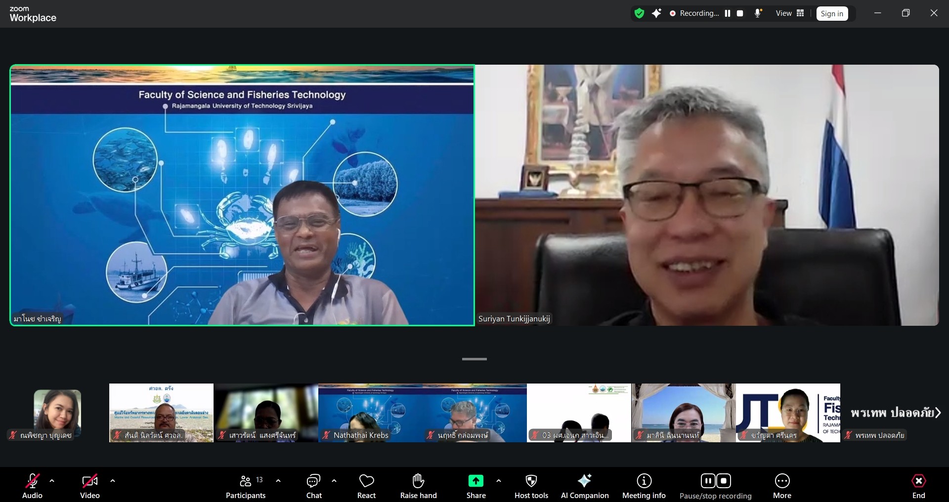Click the Sign in button
Image resolution: width=949 pixels, height=502 pixels.
click(832, 13)
